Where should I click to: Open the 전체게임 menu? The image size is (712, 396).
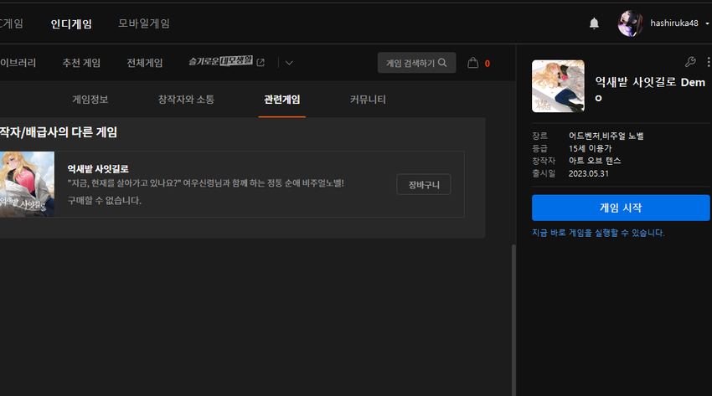[145, 63]
